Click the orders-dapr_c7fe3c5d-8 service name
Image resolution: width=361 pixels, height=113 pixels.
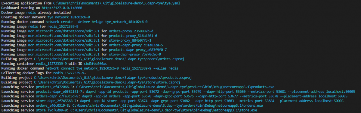coord(57,96)
